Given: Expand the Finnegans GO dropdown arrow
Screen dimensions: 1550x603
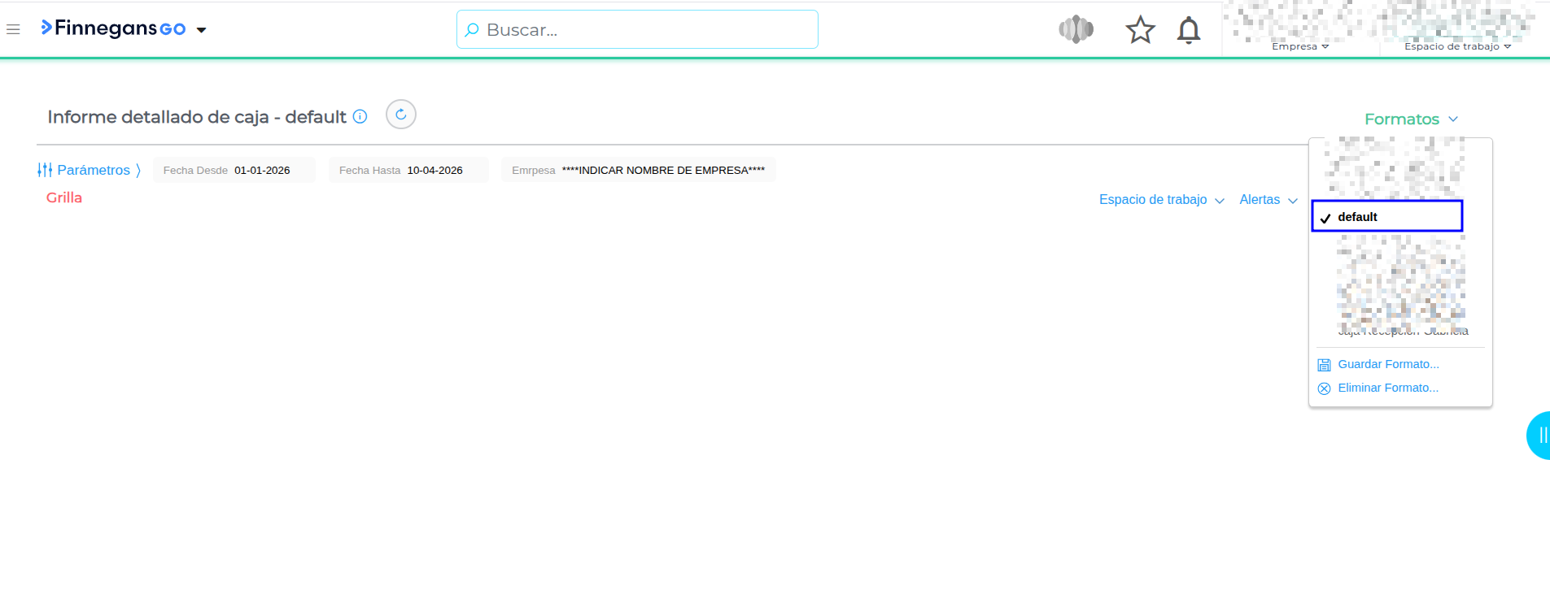Looking at the screenshot, I should 202,30.
